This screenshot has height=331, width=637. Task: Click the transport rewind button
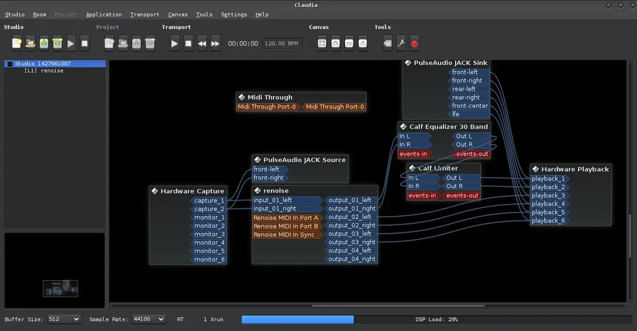202,44
